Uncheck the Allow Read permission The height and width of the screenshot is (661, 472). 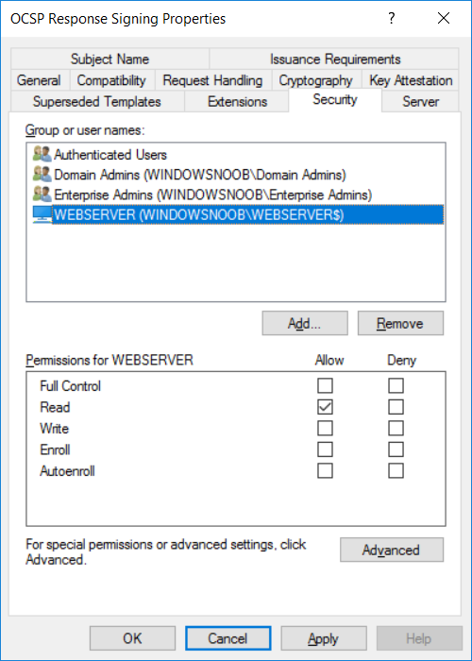coord(325,407)
